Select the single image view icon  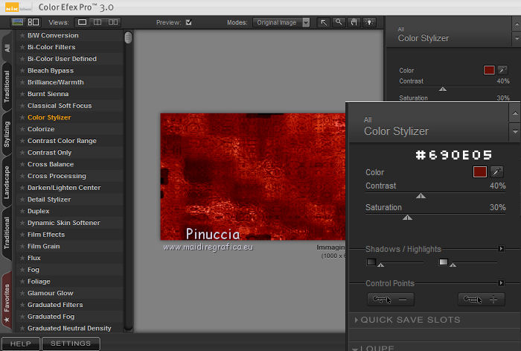coord(82,22)
